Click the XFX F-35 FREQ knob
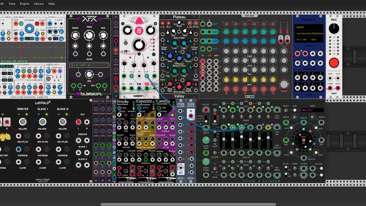 [x=89, y=35]
